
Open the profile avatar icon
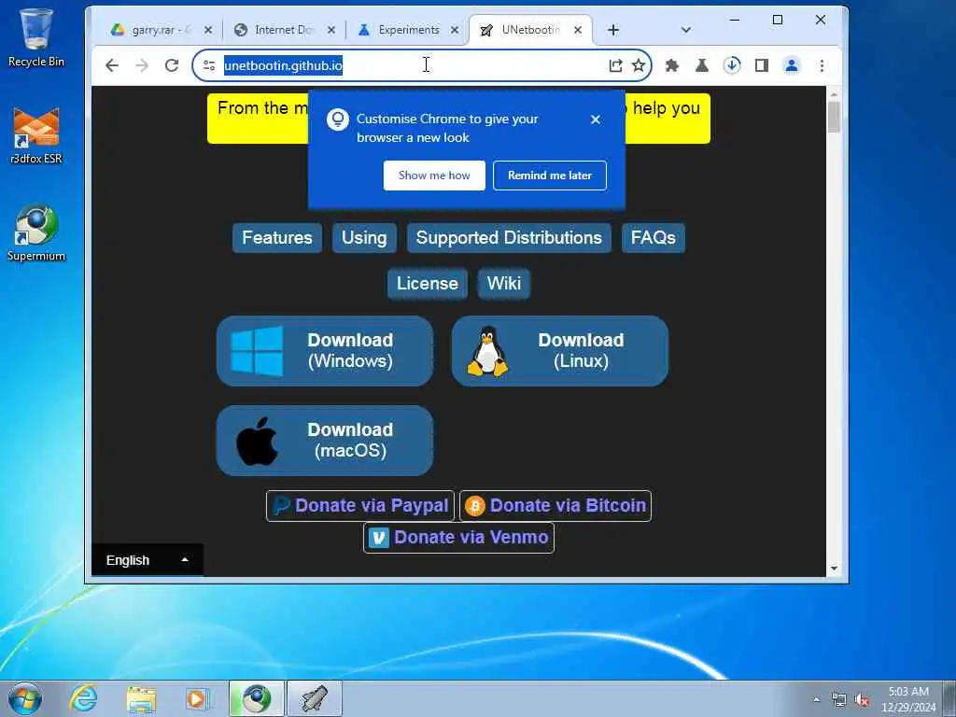792,65
